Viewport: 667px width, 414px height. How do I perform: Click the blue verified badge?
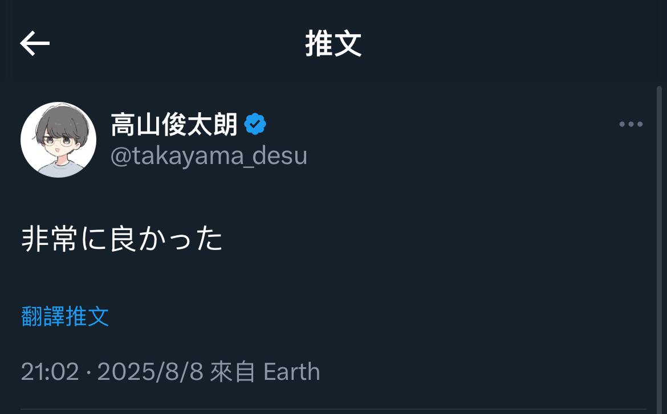[255, 124]
